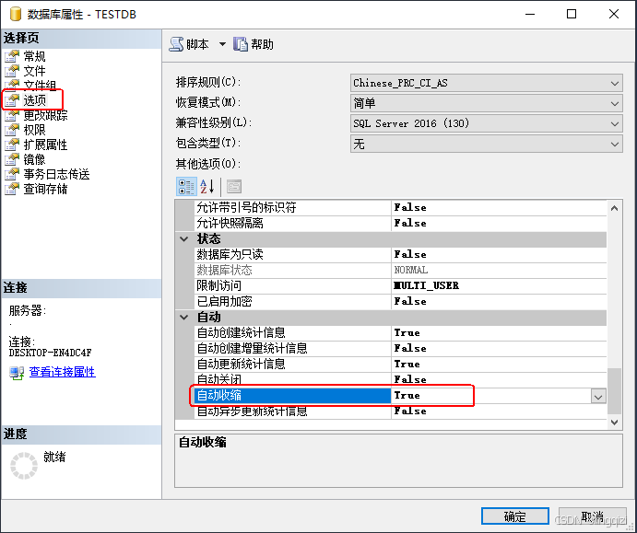Select the 扩展属性 page icon
This screenshot has height=533, width=637.
coord(12,145)
